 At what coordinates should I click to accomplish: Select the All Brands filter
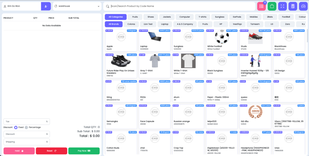pyautogui.click(x=114, y=24)
